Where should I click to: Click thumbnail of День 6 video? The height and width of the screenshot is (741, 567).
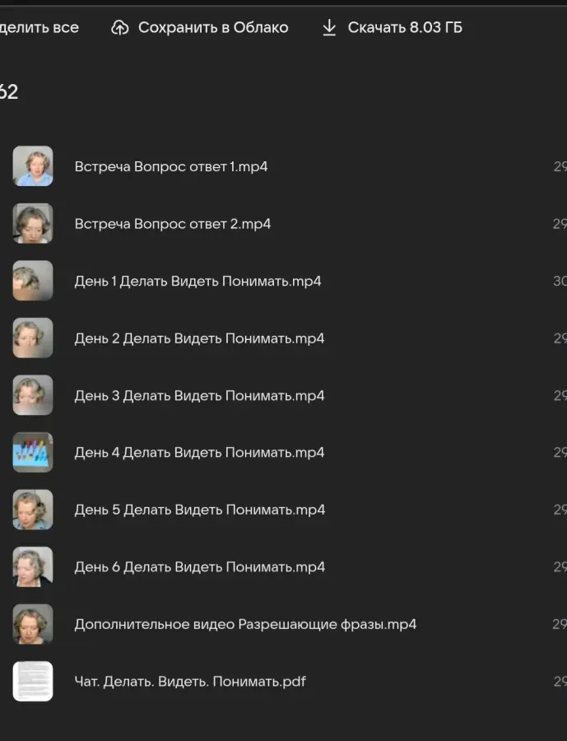pos(33,566)
